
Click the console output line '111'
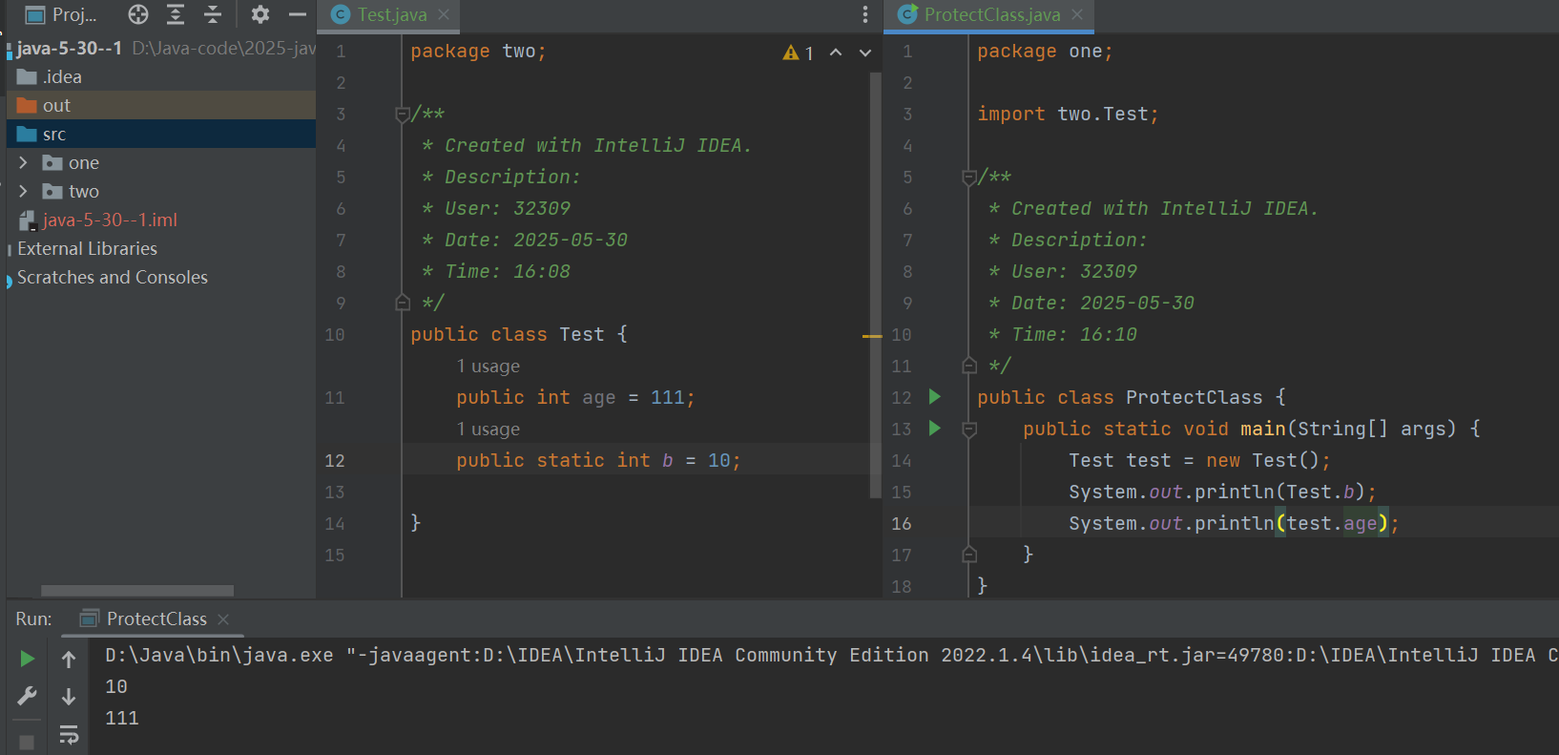point(122,719)
